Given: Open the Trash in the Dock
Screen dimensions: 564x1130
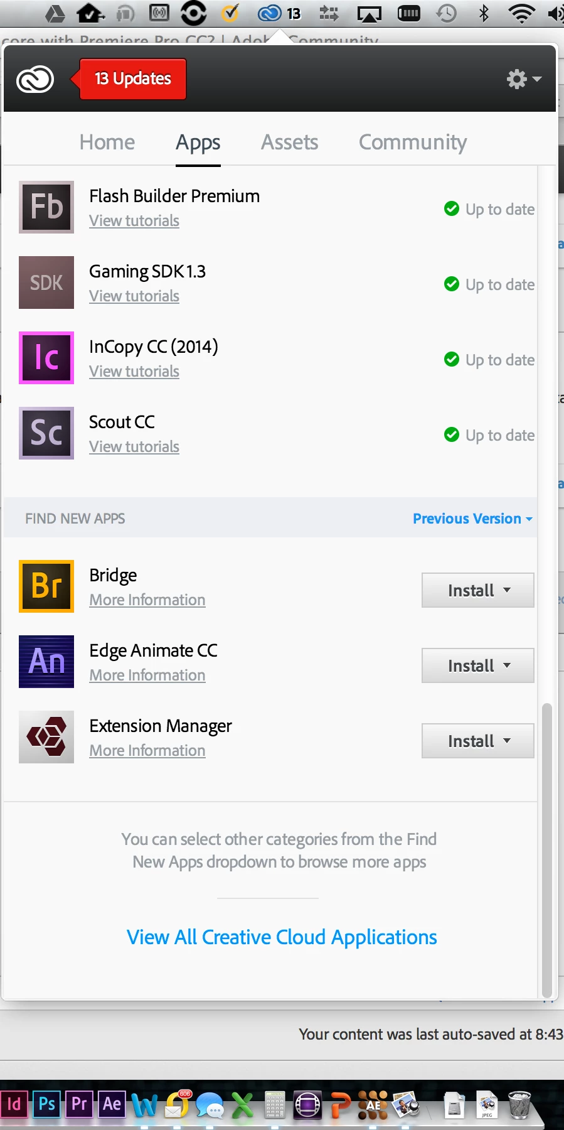Looking at the screenshot, I should click(x=519, y=1105).
